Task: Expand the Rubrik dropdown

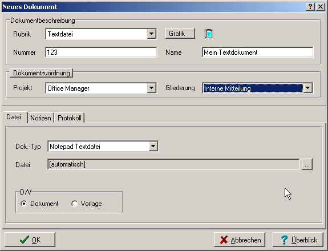Action: (x=151, y=34)
